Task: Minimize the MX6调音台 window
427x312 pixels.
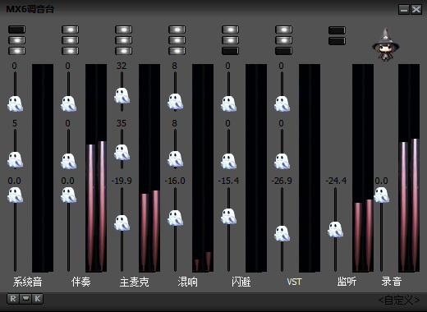Action: 404,10
